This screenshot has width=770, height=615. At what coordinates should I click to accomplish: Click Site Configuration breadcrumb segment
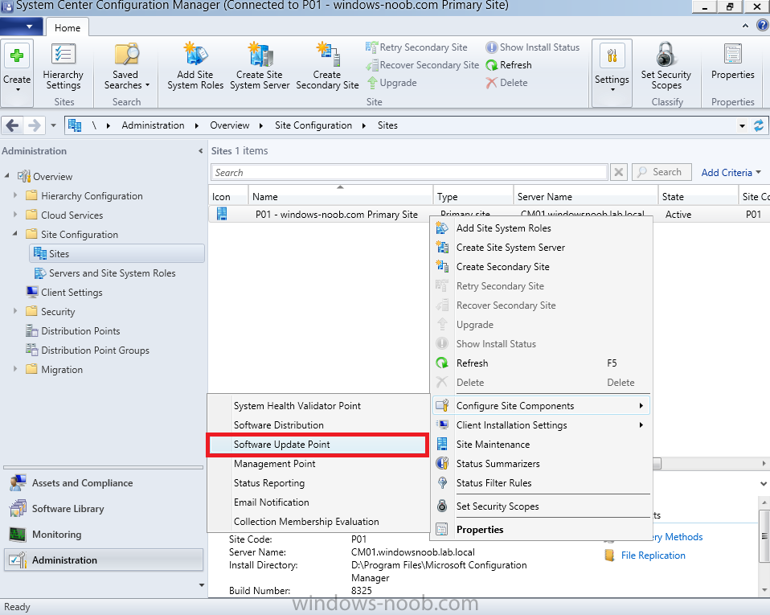point(313,125)
